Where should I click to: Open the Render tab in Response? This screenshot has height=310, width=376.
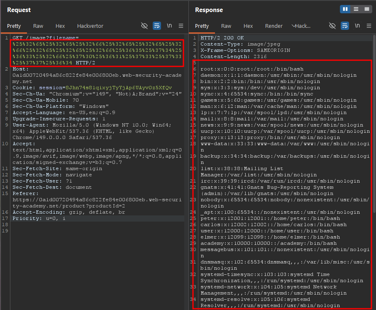[x=274, y=26]
